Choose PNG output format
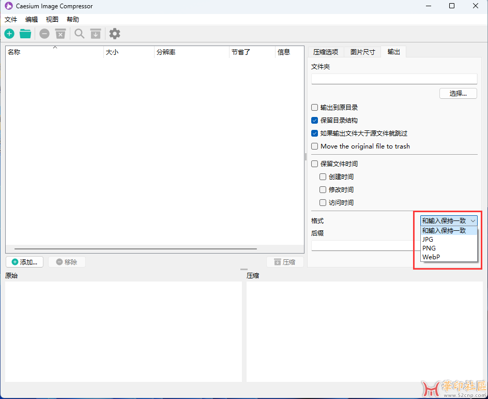 click(449, 248)
